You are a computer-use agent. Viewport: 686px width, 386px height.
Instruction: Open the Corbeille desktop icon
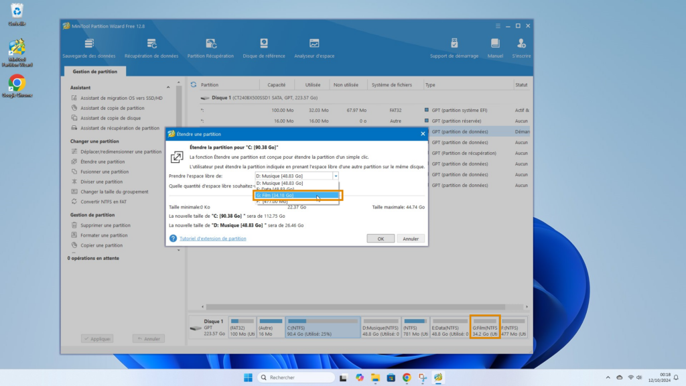pyautogui.click(x=17, y=15)
